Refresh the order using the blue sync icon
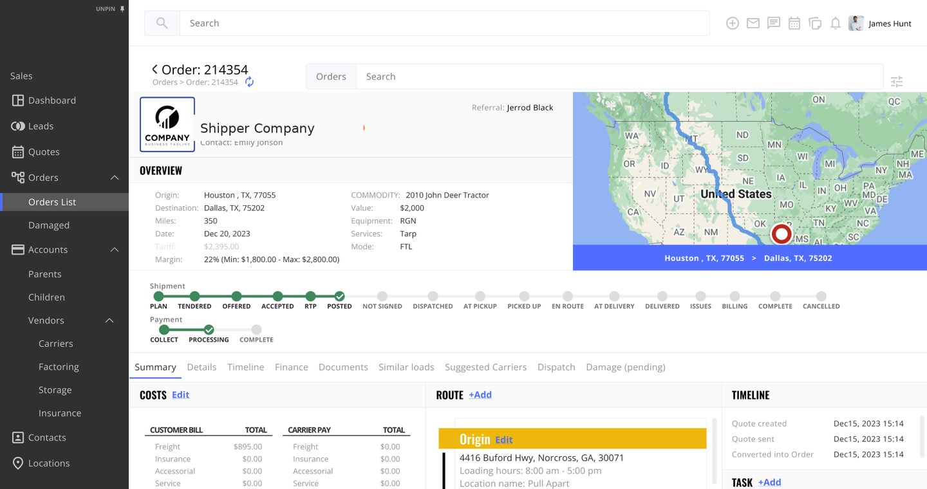The image size is (927, 489). point(249,82)
